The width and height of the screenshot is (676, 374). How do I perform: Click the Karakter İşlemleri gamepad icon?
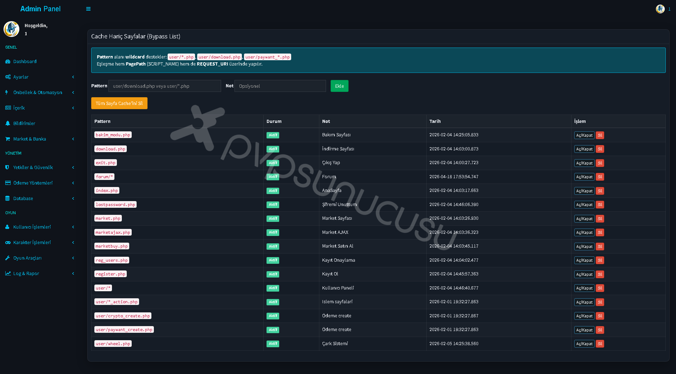(8, 243)
